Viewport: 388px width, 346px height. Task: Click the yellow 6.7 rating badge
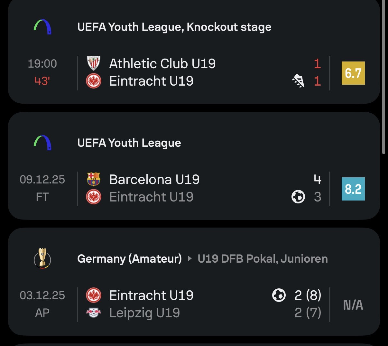tap(353, 73)
